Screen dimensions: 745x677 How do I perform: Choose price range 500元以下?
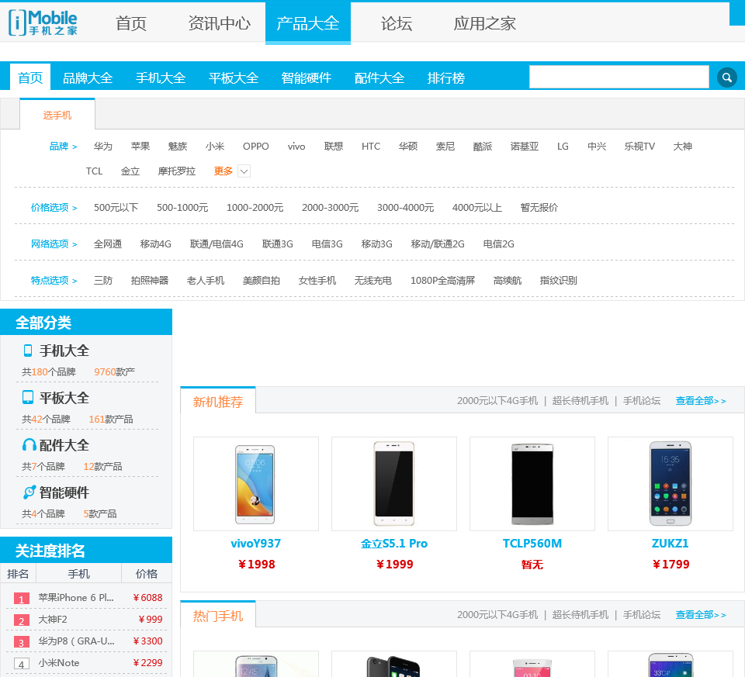pos(116,208)
